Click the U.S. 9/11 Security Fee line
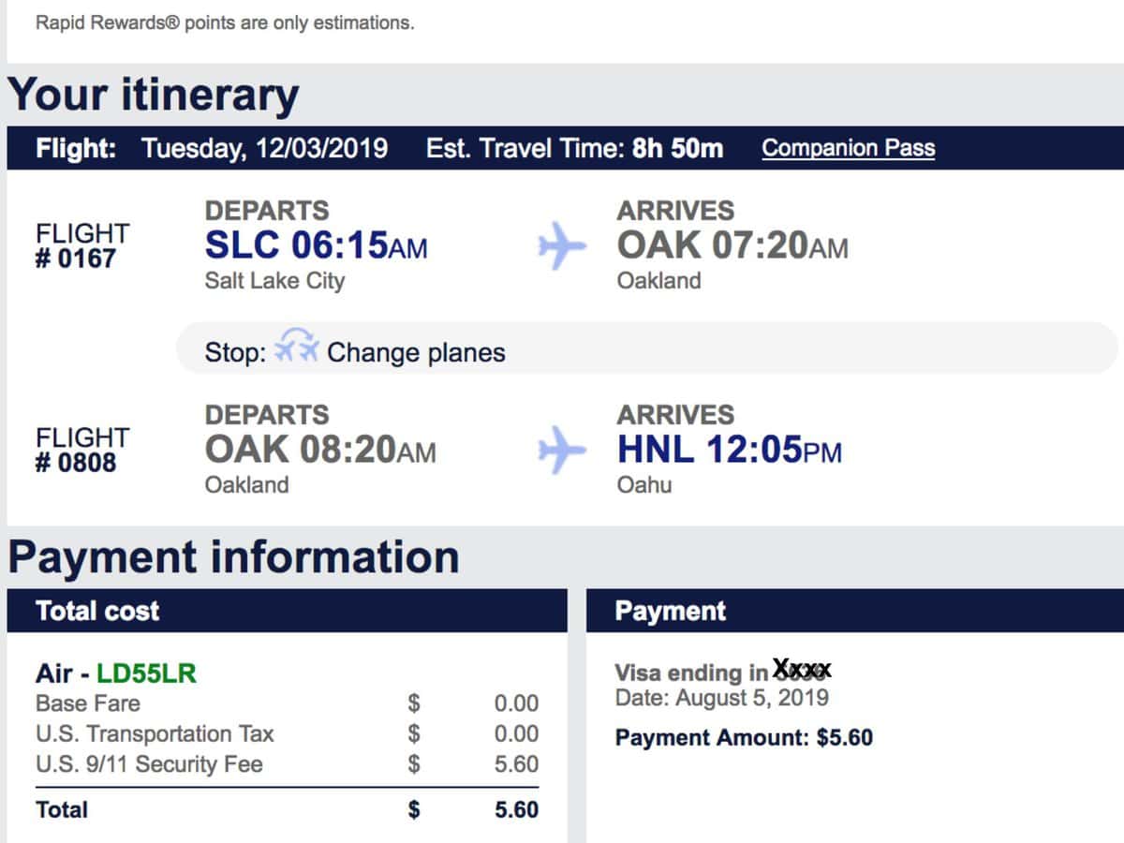This screenshot has height=843, width=1124. (x=287, y=764)
